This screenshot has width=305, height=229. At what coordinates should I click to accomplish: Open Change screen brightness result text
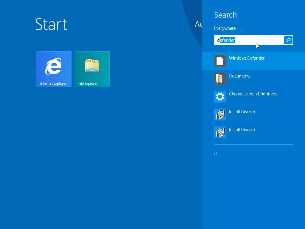click(x=253, y=94)
